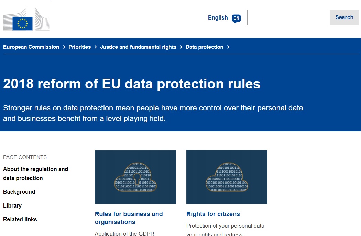Open Rules for business and organisations link

pyautogui.click(x=129, y=218)
